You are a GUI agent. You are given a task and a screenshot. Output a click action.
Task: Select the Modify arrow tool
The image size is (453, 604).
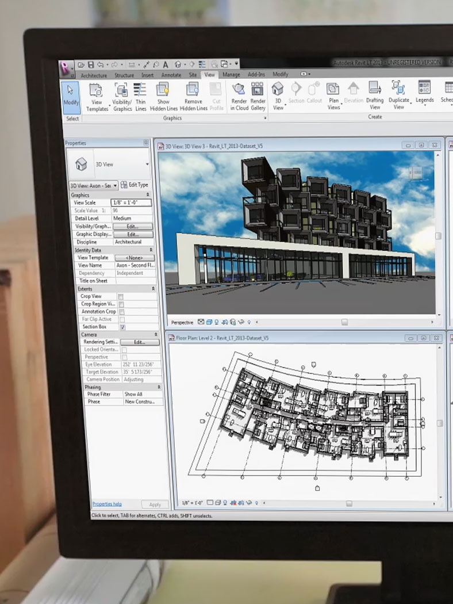click(70, 97)
